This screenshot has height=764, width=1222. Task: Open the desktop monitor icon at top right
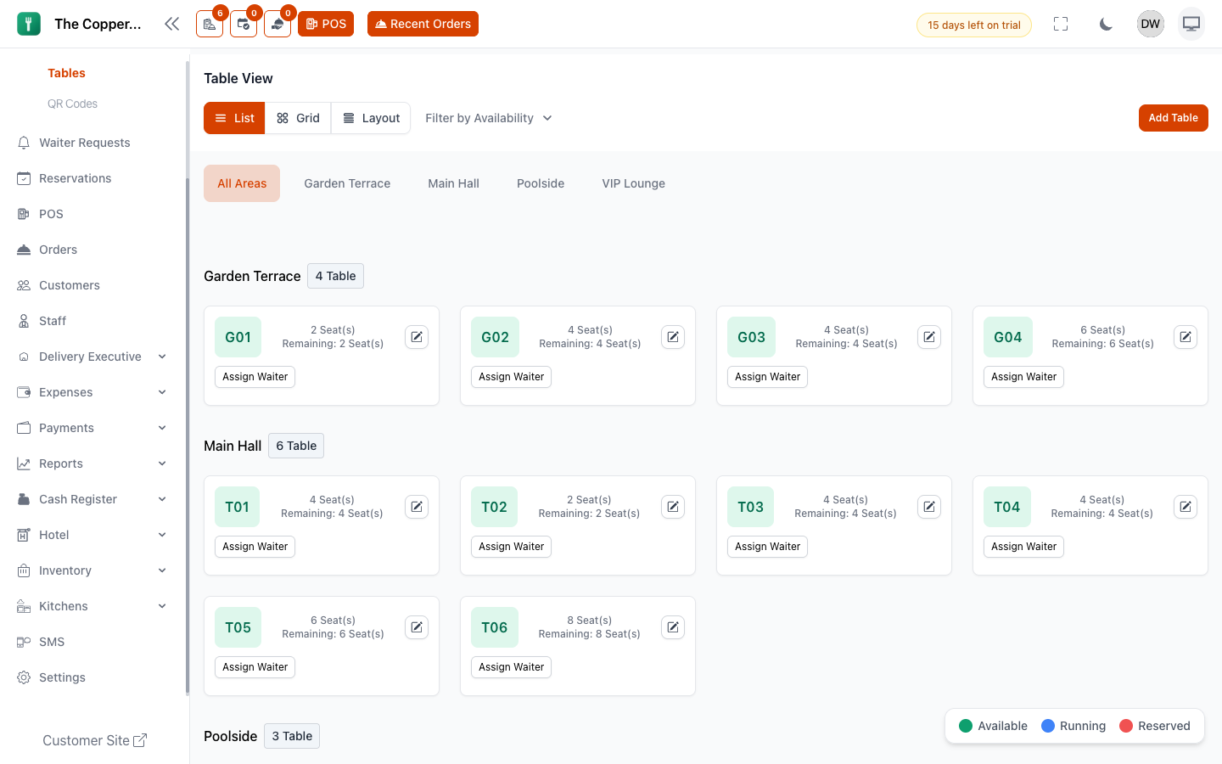coord(1191,24)
